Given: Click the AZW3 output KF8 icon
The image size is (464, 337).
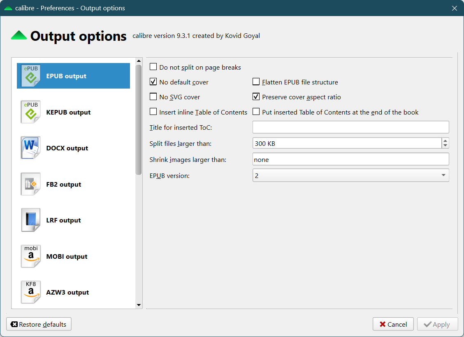Looking at the screenshot, I should click(31, 292).
